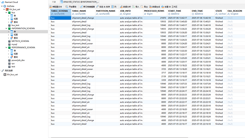Select the sys database icon
This screenshot has width=245, height=138.
point(9,64)
